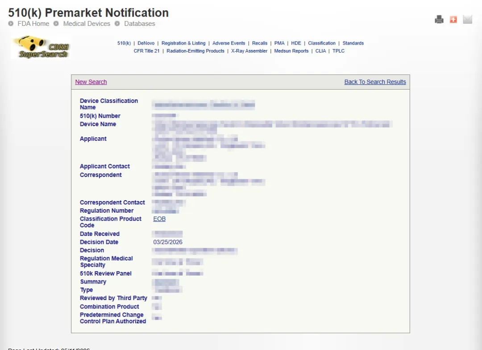Click the Summary label
The image size is (482, 350).
coord(93,282)
